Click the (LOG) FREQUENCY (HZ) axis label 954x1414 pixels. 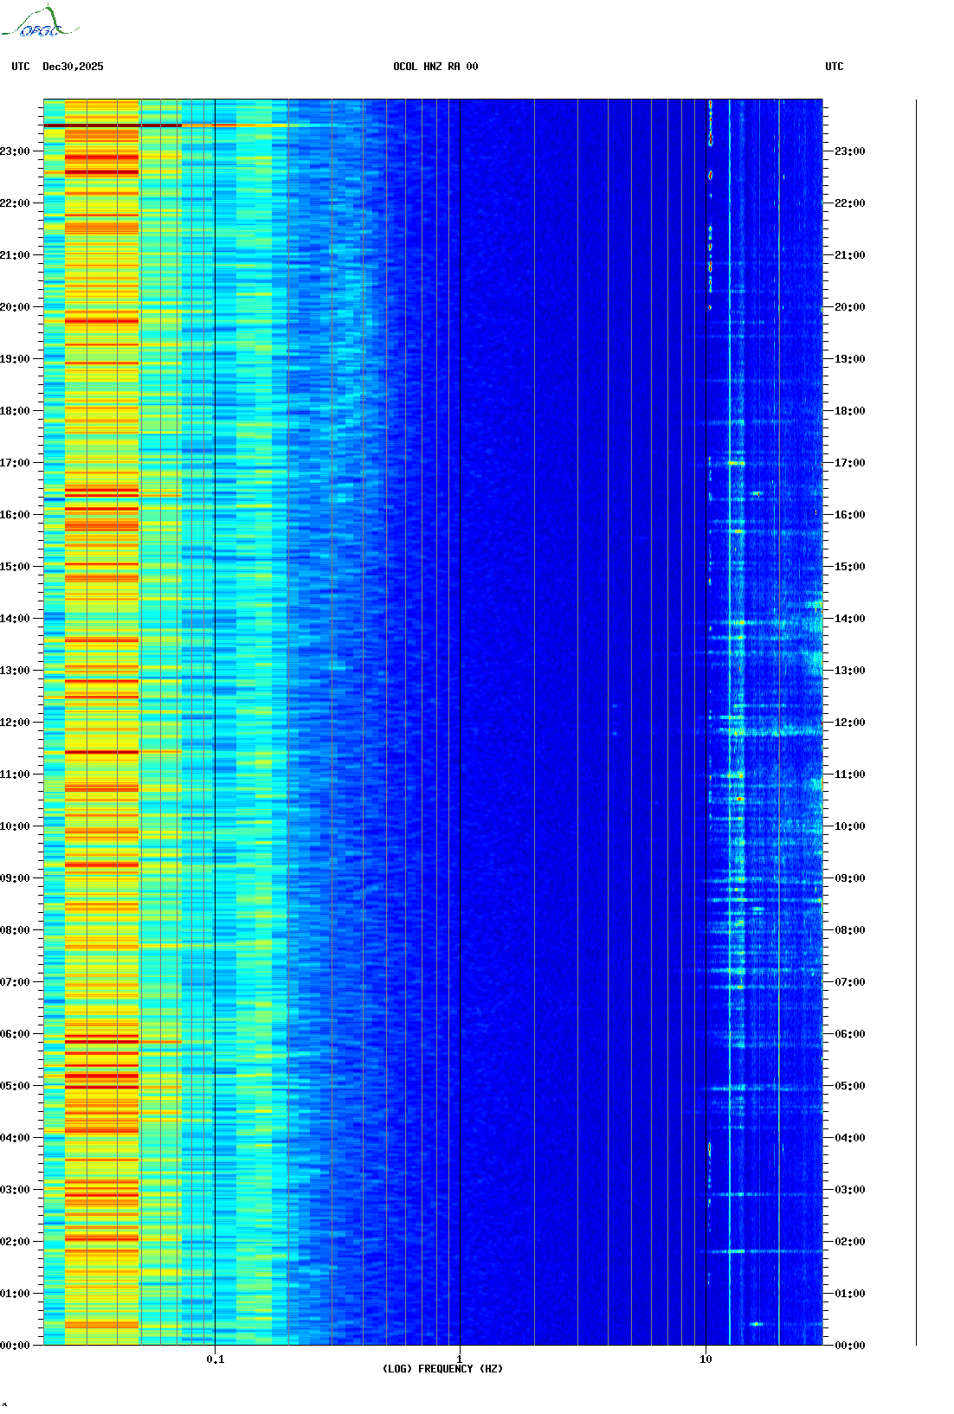tap(442, 1368)
